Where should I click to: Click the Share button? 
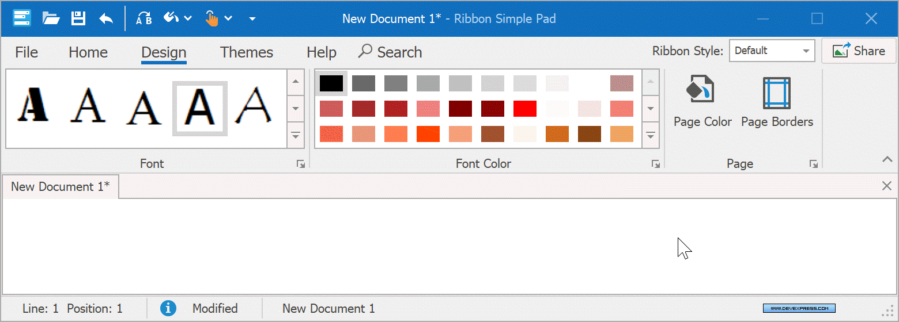[x=859, y=51]
